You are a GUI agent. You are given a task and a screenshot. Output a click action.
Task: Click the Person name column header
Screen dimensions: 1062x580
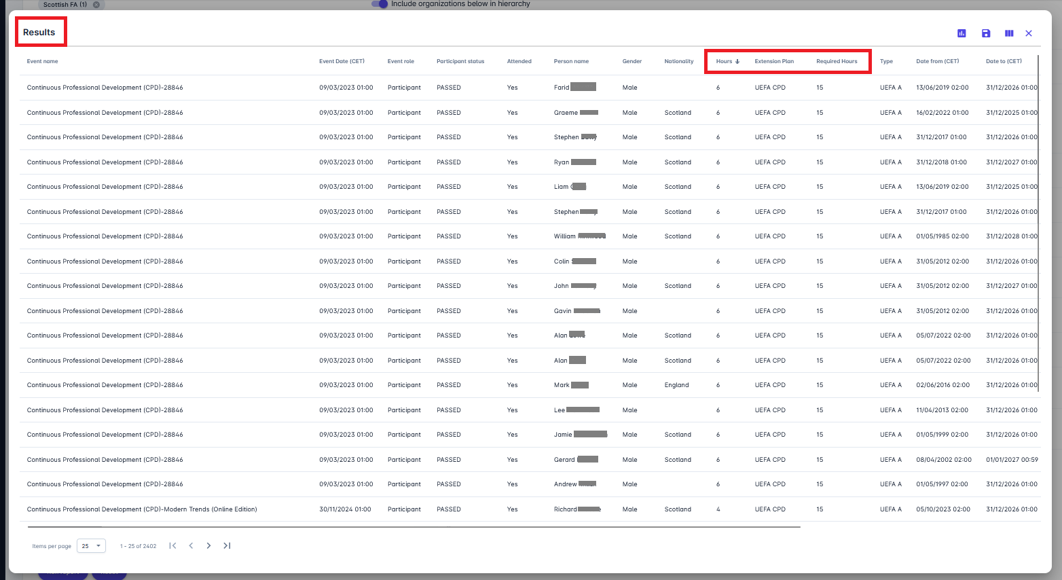571,61
